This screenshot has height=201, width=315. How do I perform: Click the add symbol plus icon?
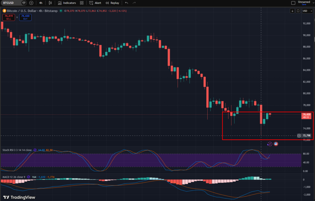pos(31,3)
